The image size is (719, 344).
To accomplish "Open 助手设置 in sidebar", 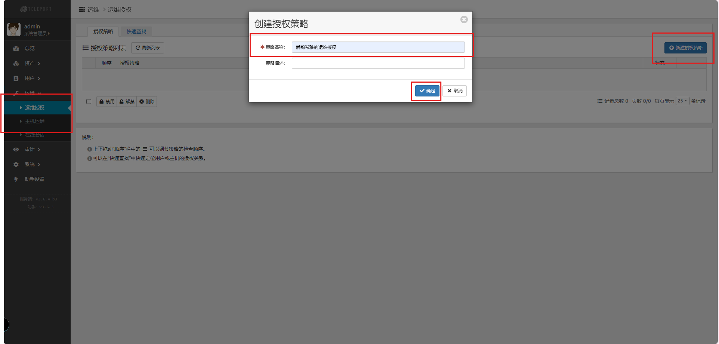I will pyautogui.click(x=34, y=179).
